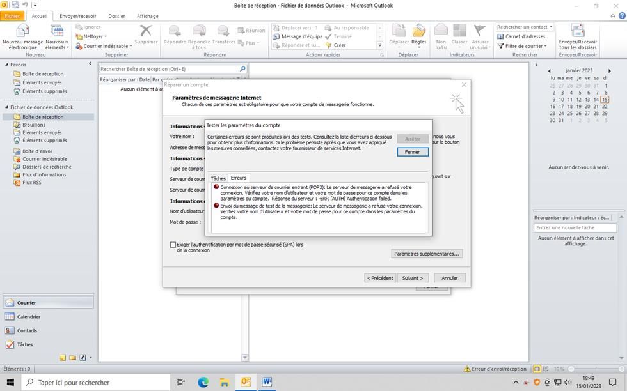This screenshot has height=391, width=627.
Task: Click Envoyer/Recevoir tous les dossiers icon
Action: (x=578, y=32)
